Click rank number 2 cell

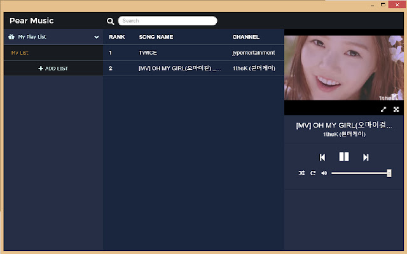(111, 69)
